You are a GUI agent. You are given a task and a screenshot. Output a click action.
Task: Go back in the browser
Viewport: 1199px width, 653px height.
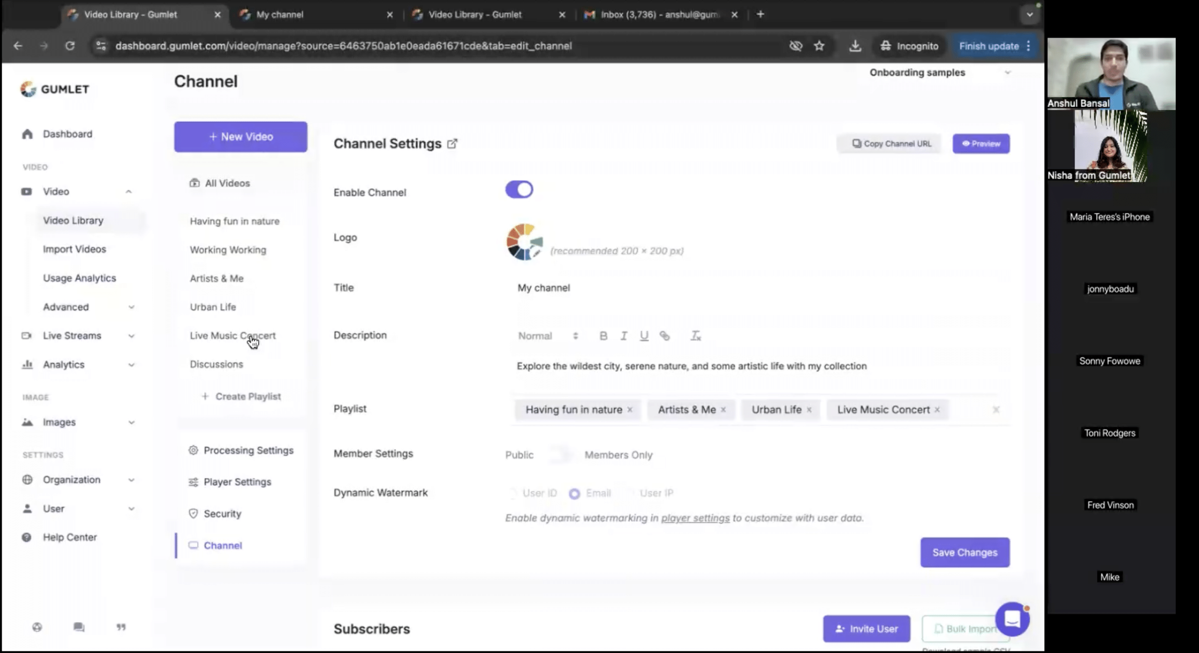(18, 46)
